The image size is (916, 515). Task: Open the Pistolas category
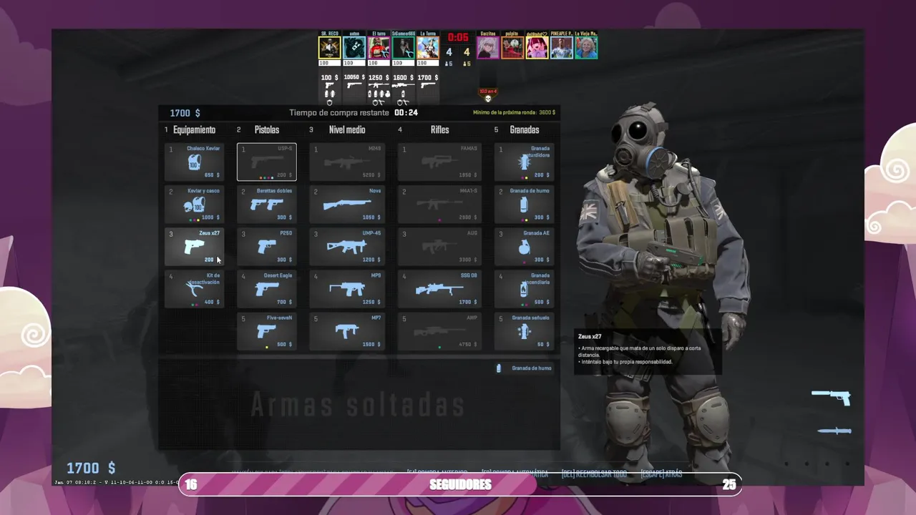[267, 129]
